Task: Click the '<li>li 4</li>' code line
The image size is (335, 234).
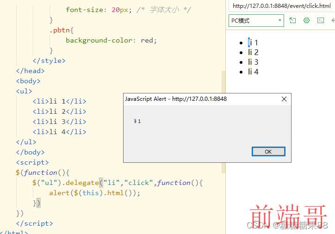Action: coord(59,132)
